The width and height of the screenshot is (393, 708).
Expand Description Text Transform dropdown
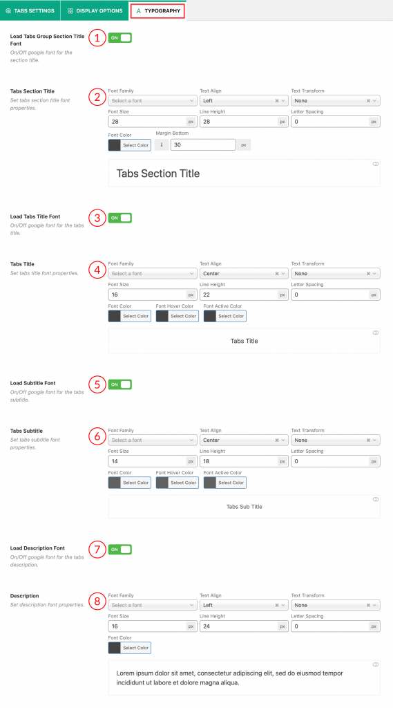(x=335, y=605)
